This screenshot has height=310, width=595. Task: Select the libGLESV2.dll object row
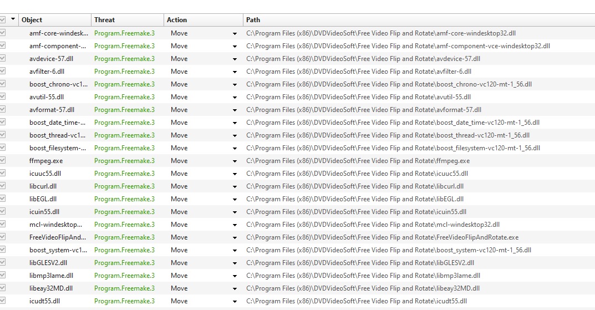pos(48,263)
